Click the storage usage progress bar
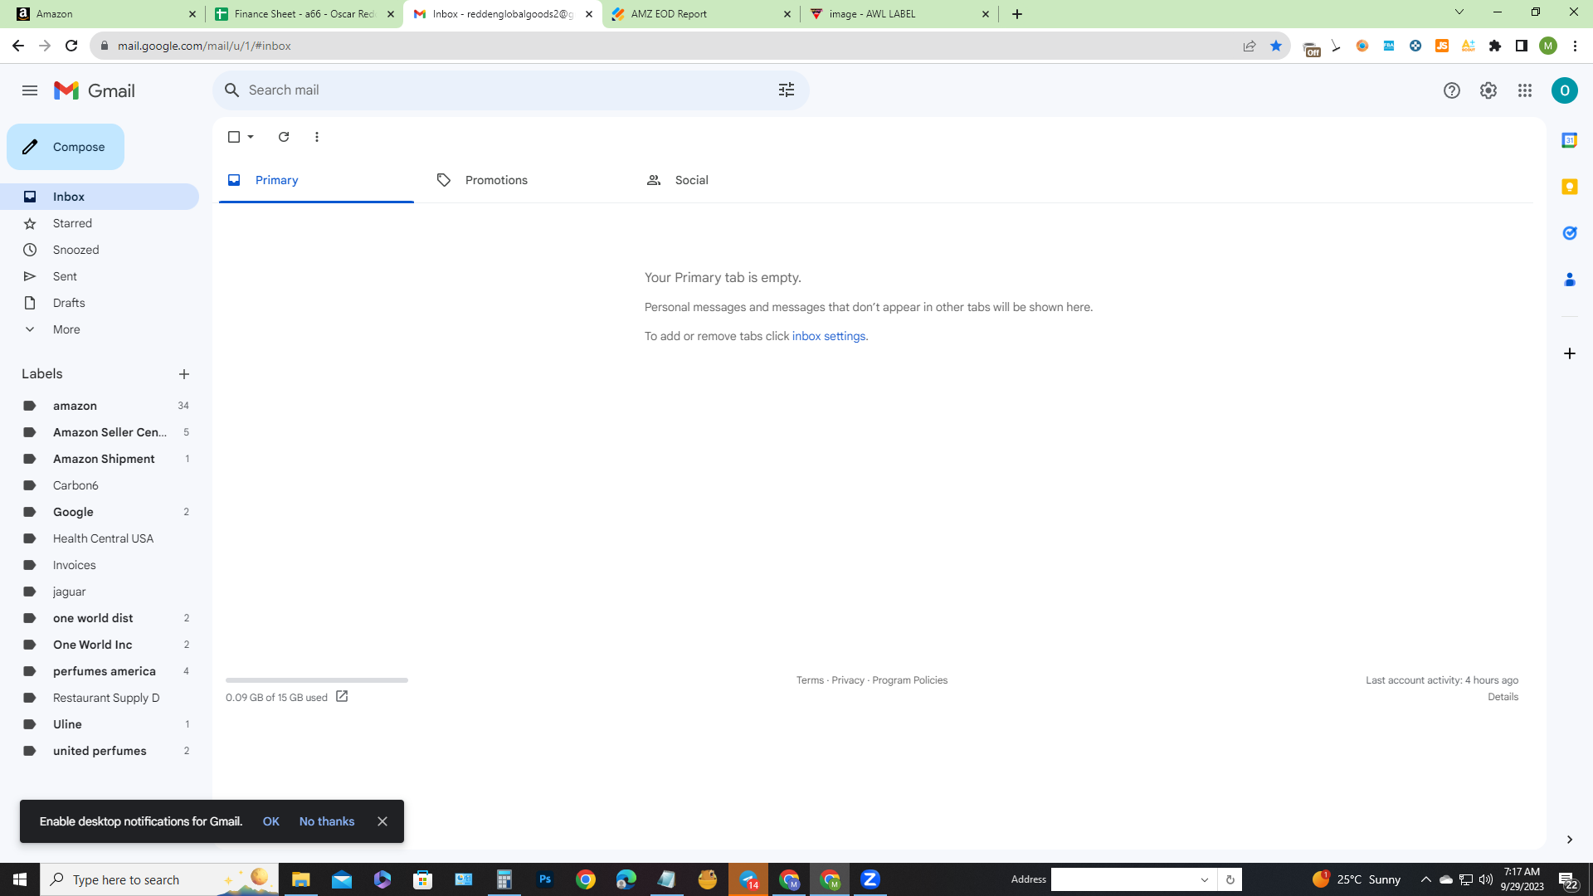 point(317,680)
